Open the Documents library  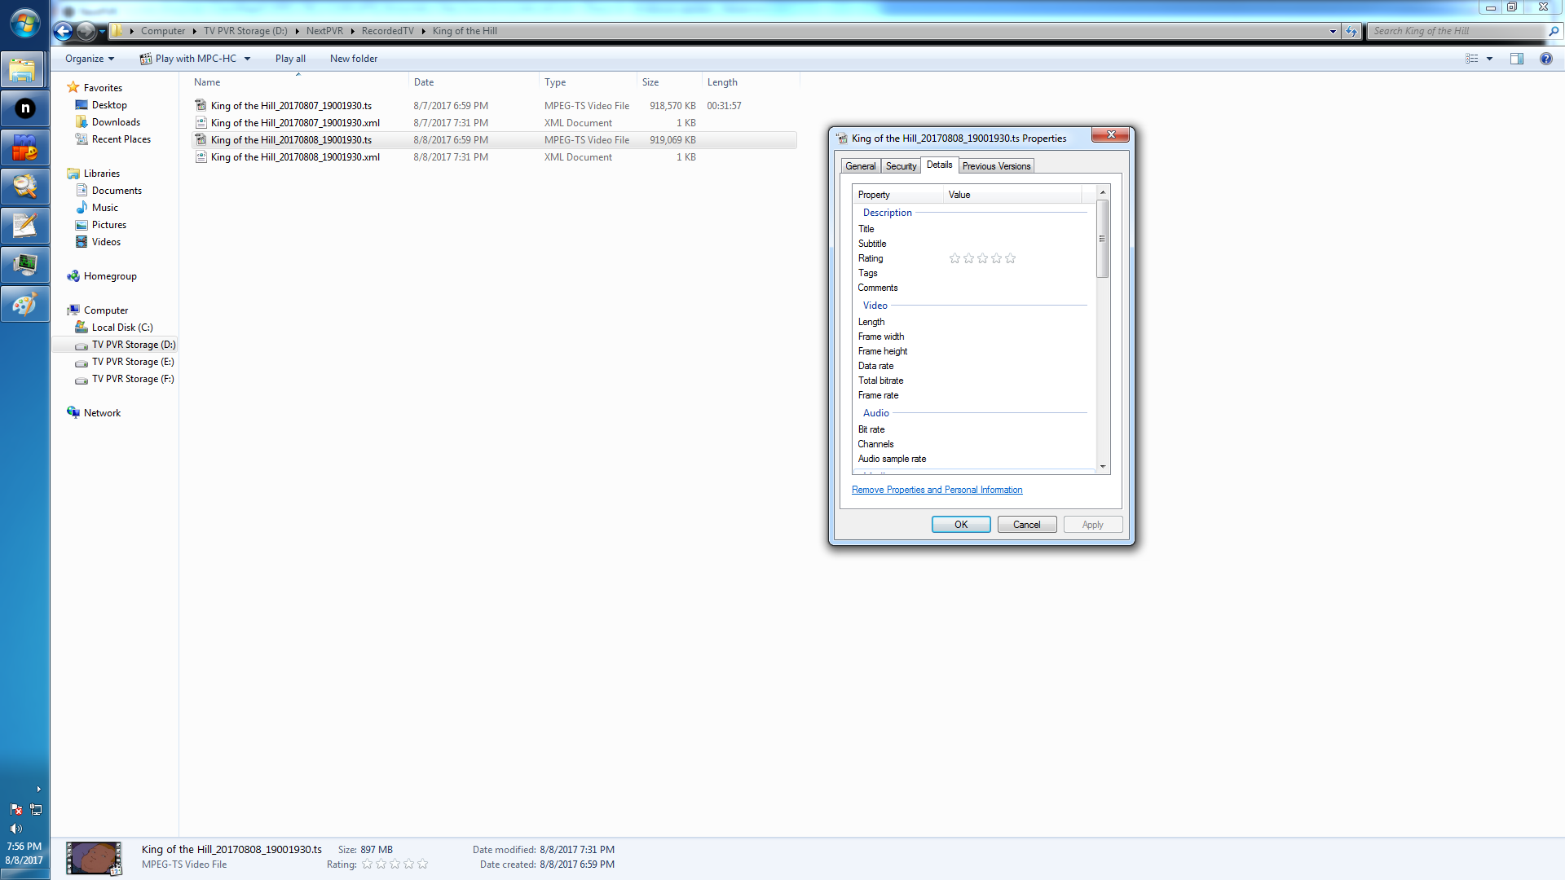point(117,191)
